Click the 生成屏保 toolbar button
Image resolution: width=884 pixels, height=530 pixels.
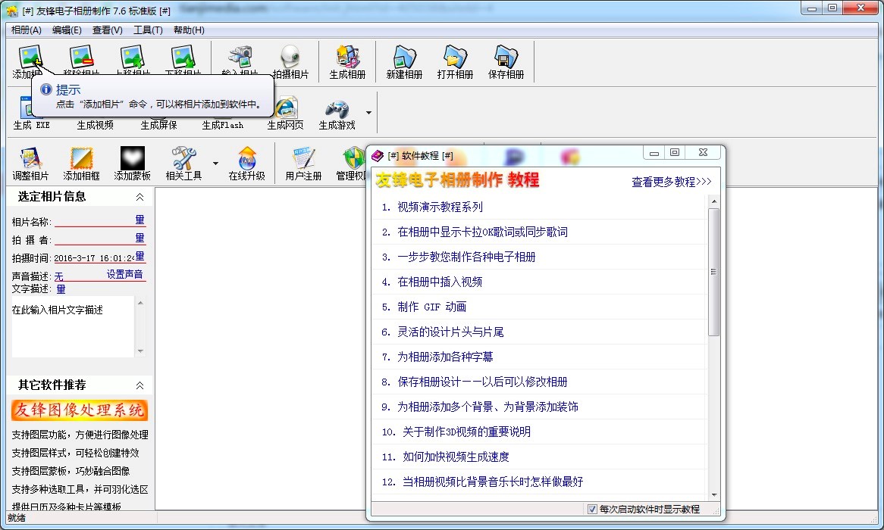[x=158, y=124]
